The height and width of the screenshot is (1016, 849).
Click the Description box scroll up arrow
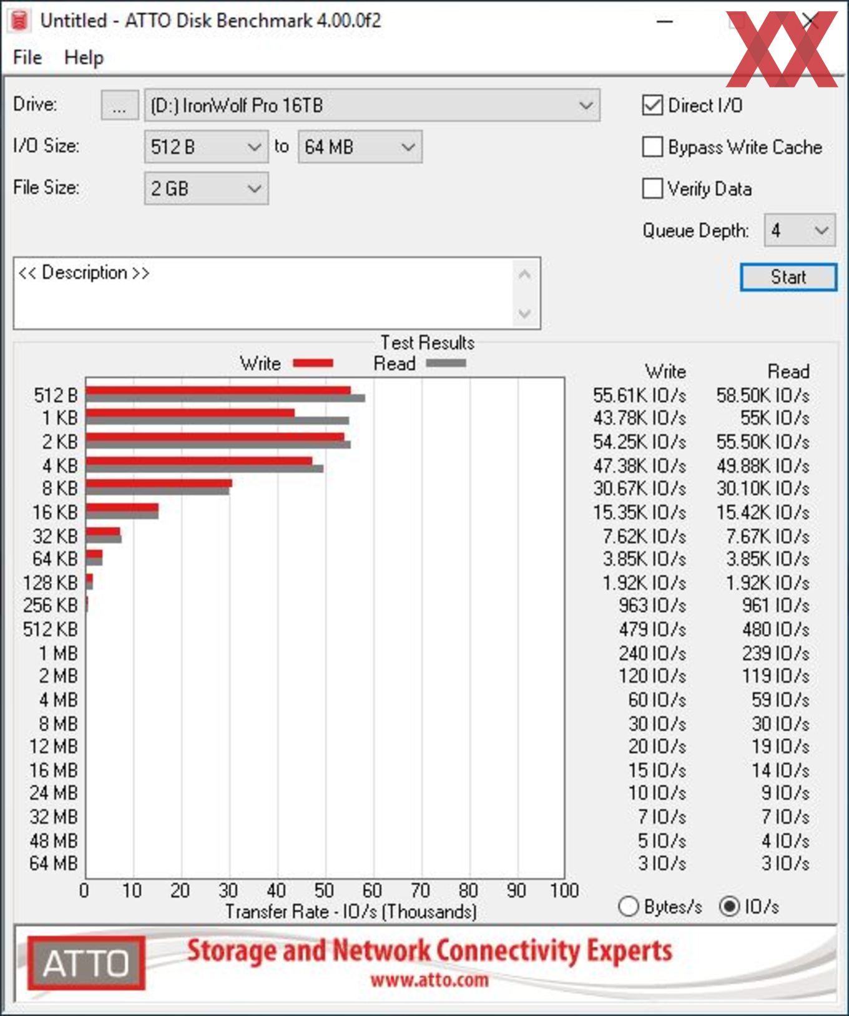click(524, 274)
